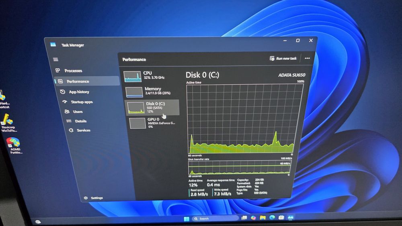Screen dimensions: 402x226
Task: Select the CPU mini graph thumbnail
Action: pyautogui.click(x=132, y=77)
